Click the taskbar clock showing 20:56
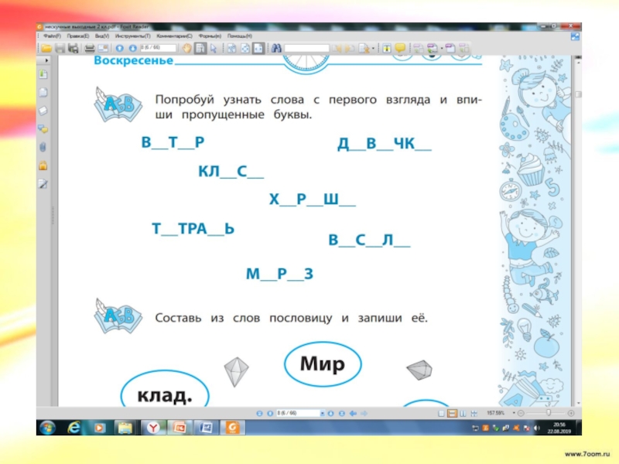 coord(559,428)
